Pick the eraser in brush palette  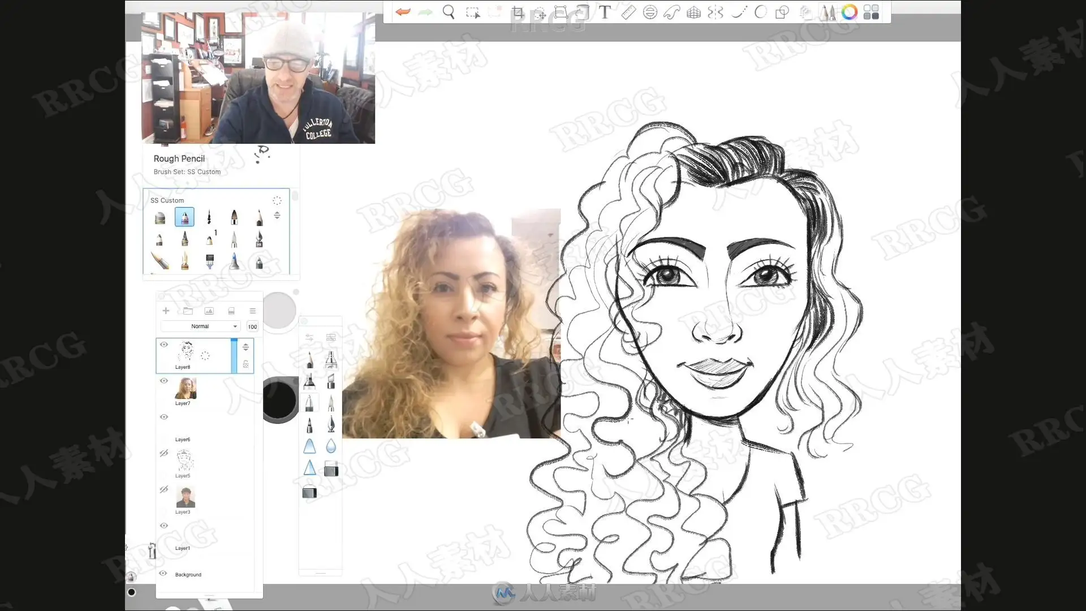click(x=331, y=468)
